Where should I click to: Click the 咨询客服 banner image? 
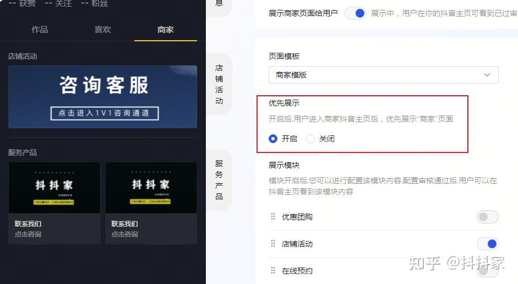point(103,97)
